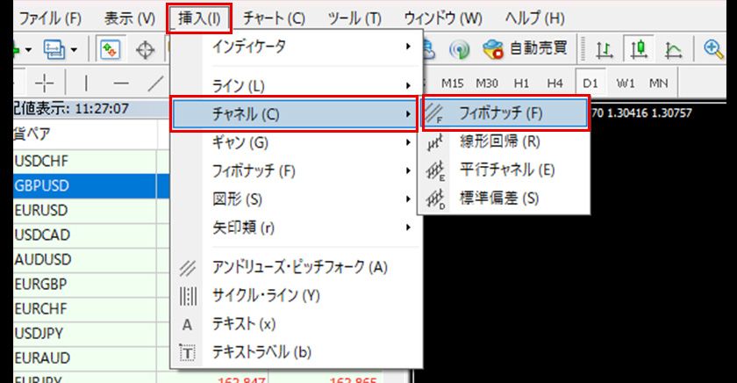Open the ヘルプ (H) menu
The image size is (737, 383).
click(535, 18)
